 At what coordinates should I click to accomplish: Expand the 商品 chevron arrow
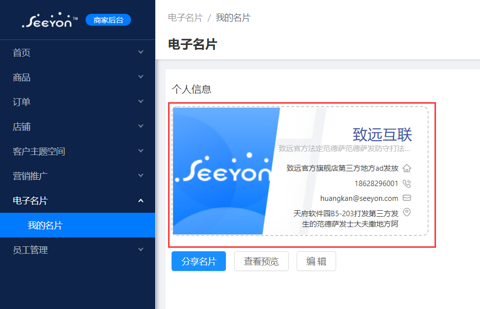(x=141, y=77)
